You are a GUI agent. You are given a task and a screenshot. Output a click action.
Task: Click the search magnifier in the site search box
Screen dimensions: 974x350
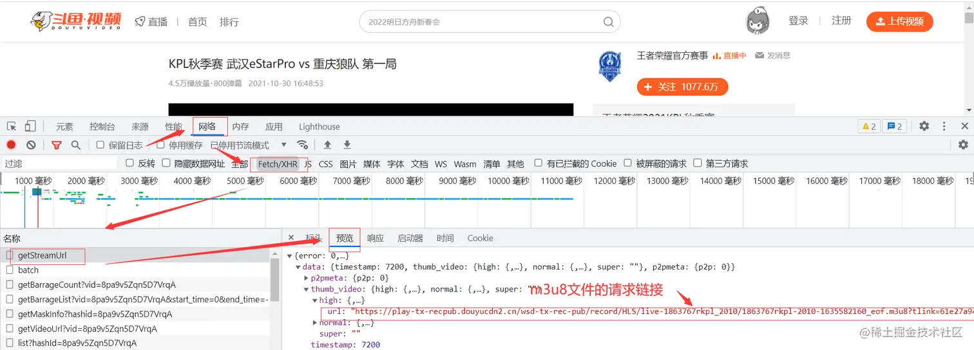608,21
